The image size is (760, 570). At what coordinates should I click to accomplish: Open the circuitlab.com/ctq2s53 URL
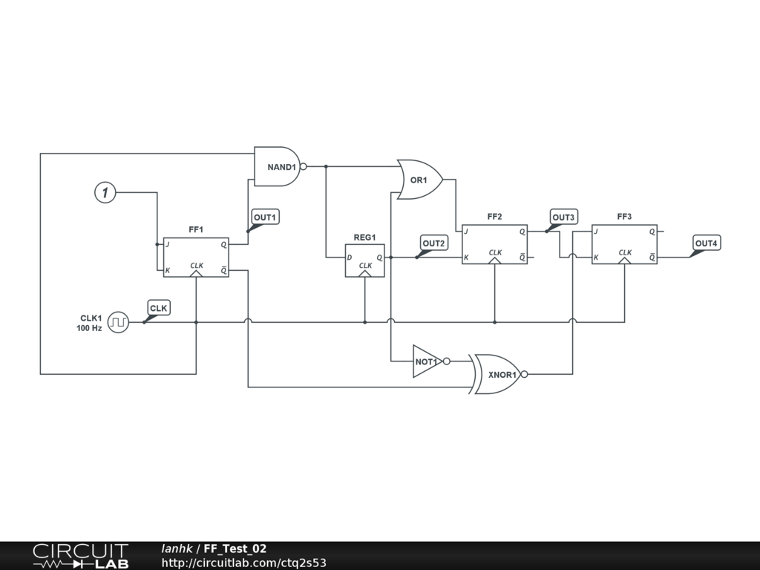tap(244, 563)
